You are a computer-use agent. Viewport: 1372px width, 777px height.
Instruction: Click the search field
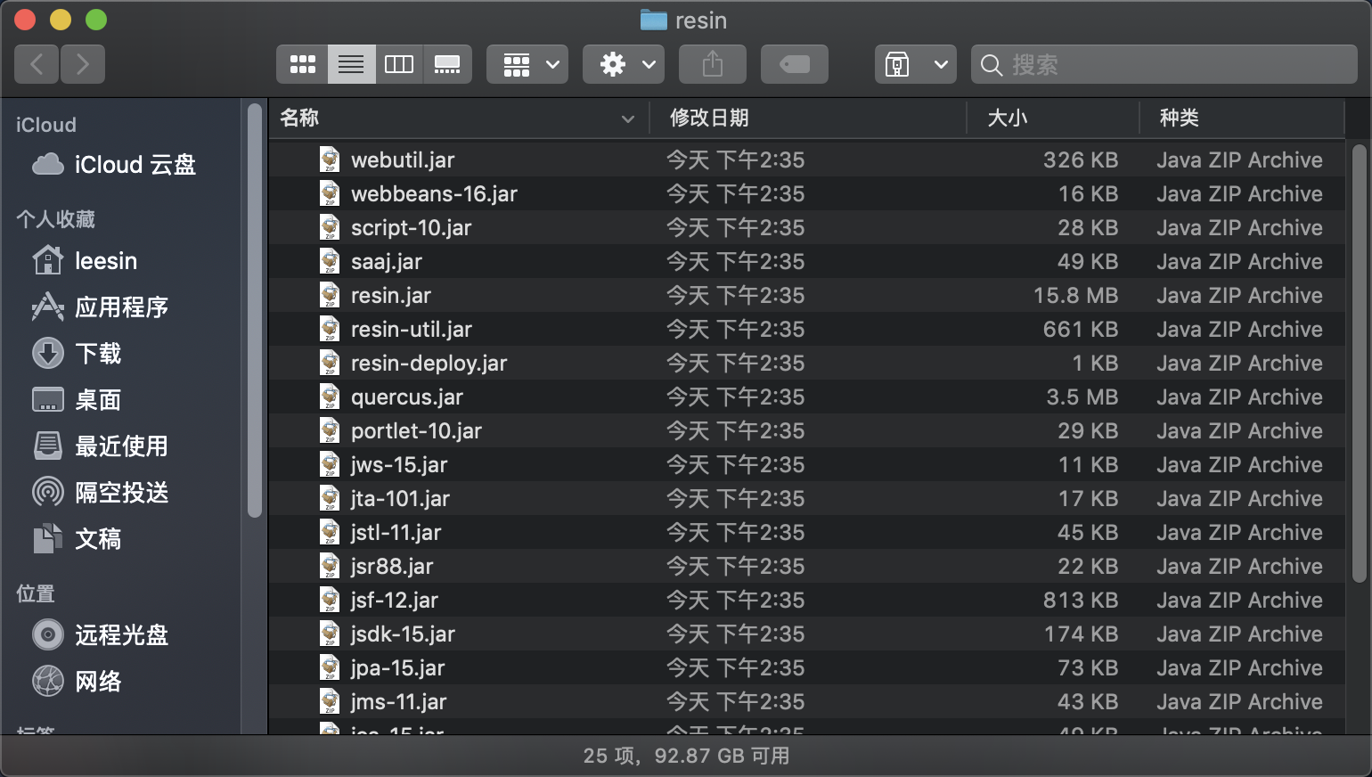pos(1164,64)
